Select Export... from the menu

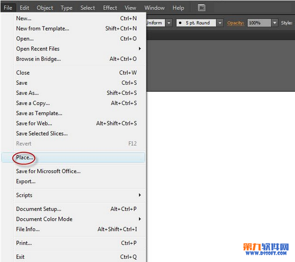pos(76,181)
